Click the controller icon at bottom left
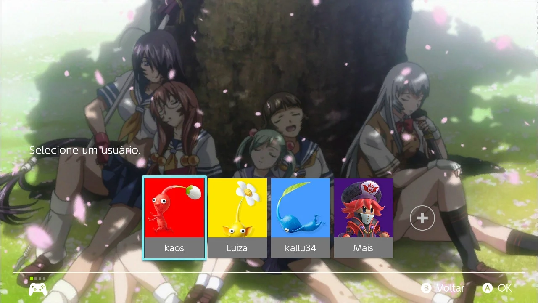Viewport: 538px width, 303px height. pyautogui.click(x=37, y=288)
